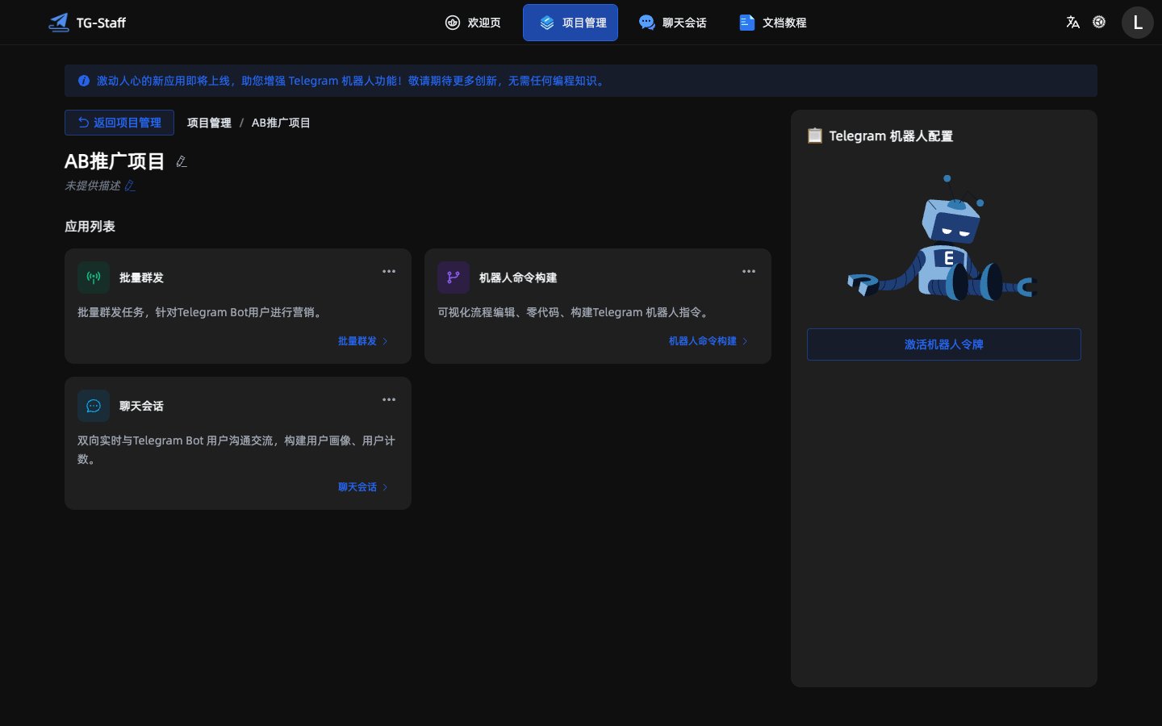Click the announcement banner text
This screenshot has height=726, width=1162.
pyautogui.click(x=352, y=81)
